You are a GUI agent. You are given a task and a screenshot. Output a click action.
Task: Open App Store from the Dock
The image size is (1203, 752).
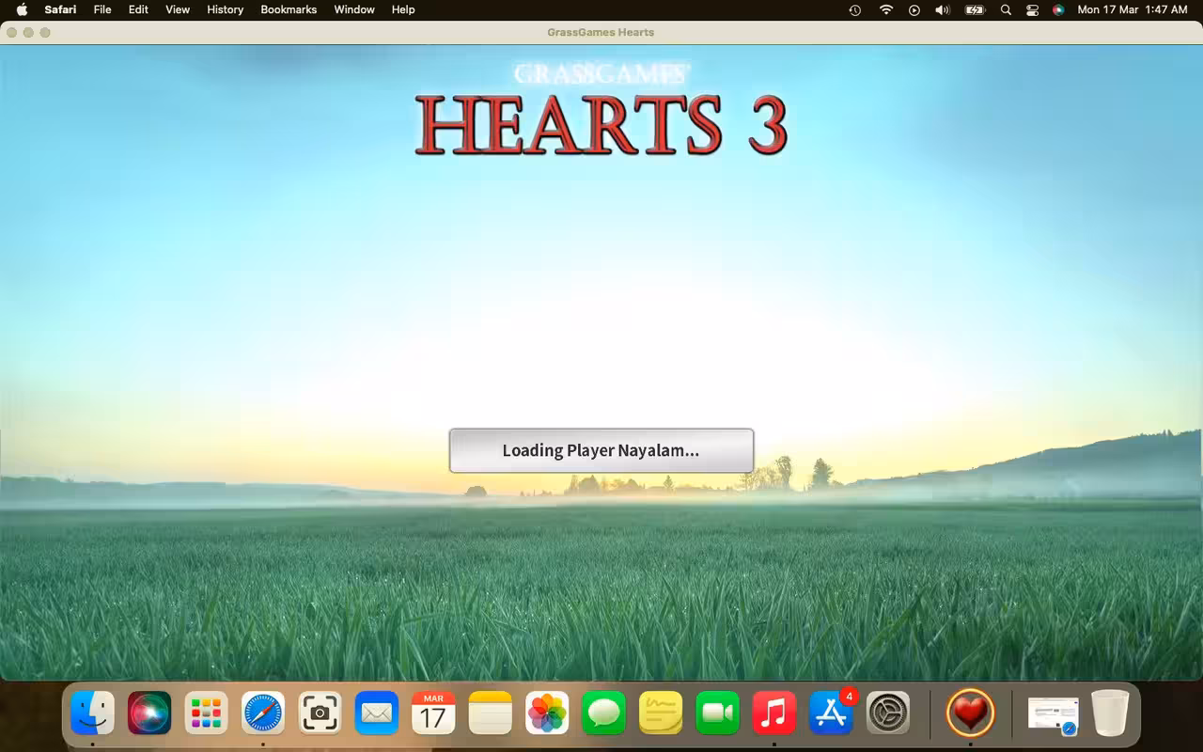(831, 713)
